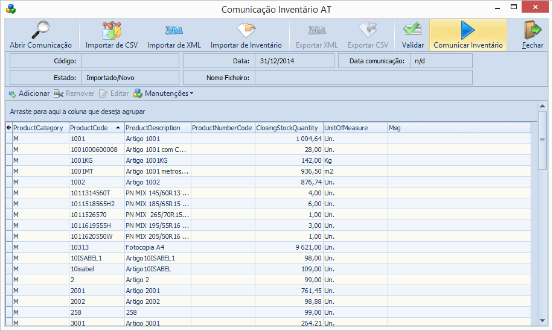Screen dimensions: 553x331
Task: Select product code 1011314560T
Action: pyautogui.click(x=97, y=193)
